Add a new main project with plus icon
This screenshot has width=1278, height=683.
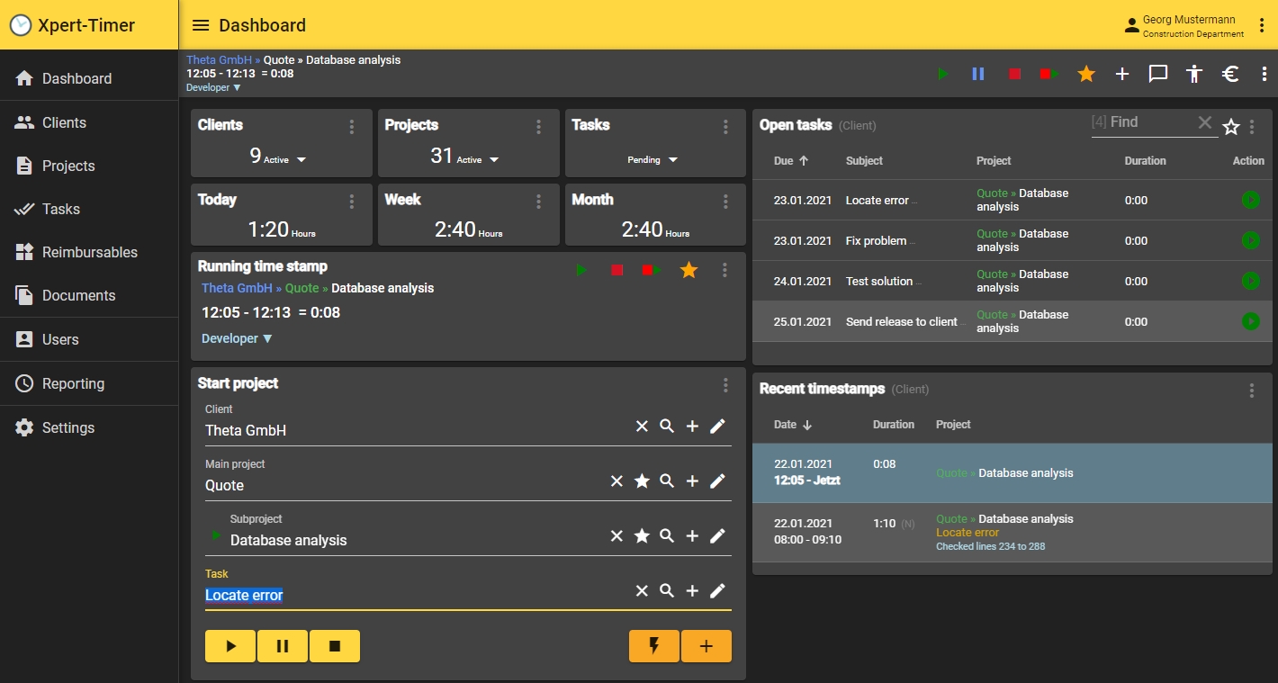click(x=692, y=481)
